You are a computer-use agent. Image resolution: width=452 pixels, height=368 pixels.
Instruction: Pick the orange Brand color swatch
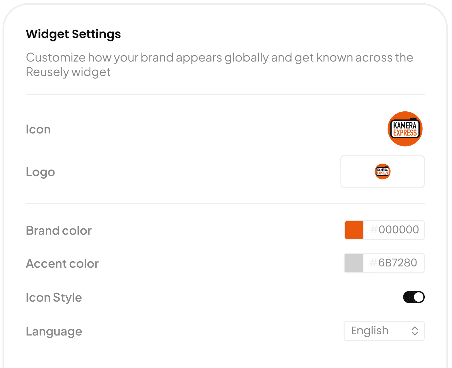point(354,230)
